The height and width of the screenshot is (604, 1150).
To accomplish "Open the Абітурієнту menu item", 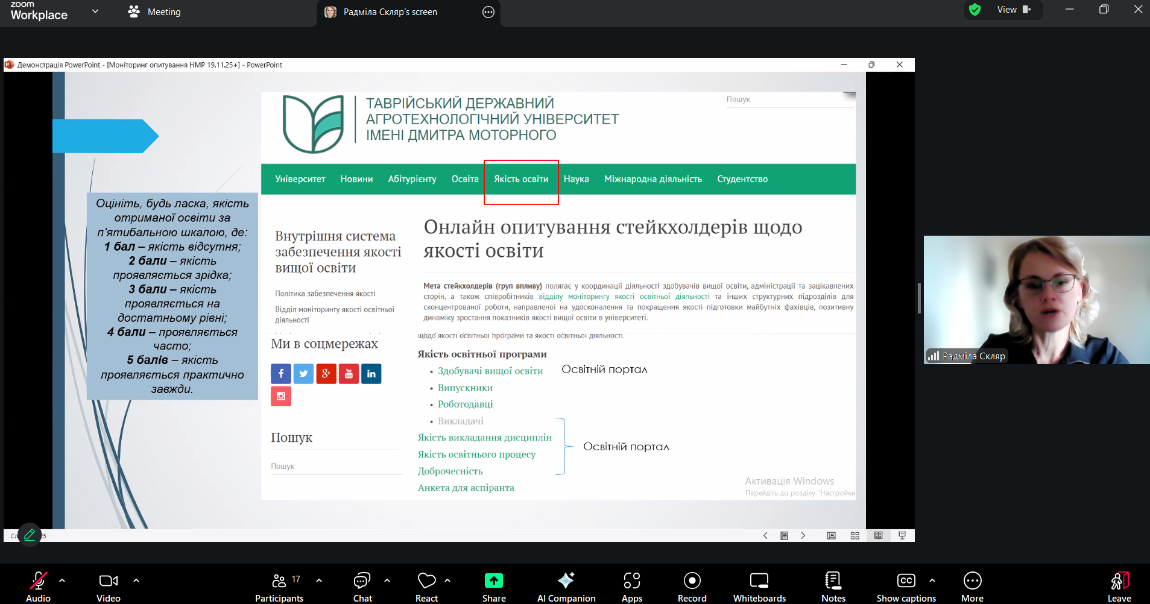I will [412, 179].
